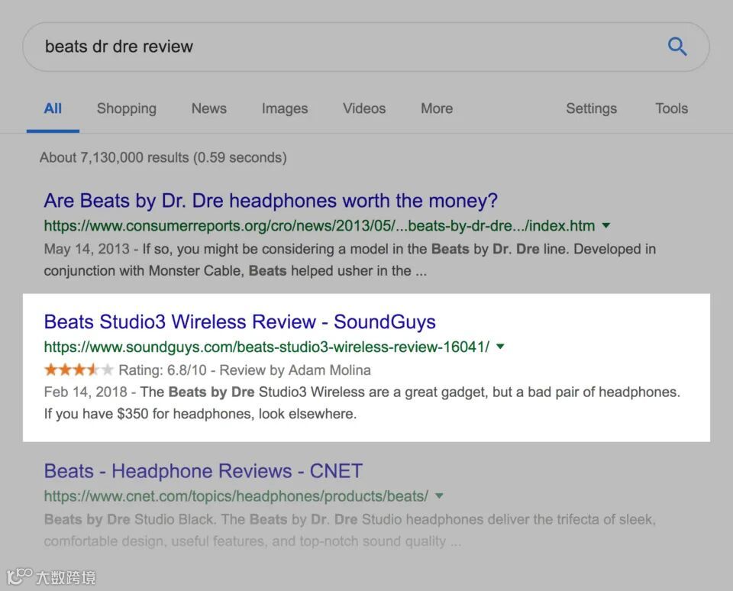
Task: Click the star rating icons for SoundGuys
Action: coord(79,370)
